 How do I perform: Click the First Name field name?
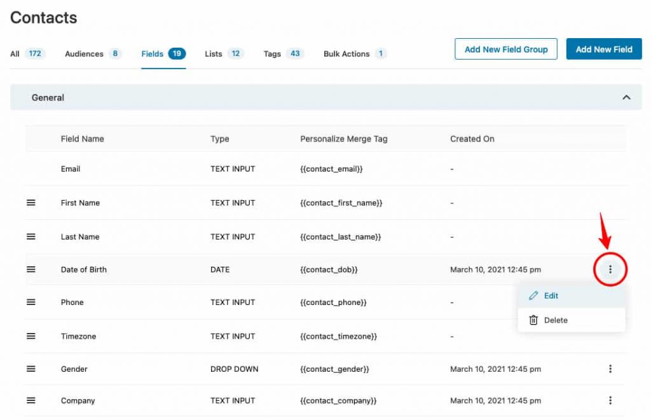[x=80, y=203]
